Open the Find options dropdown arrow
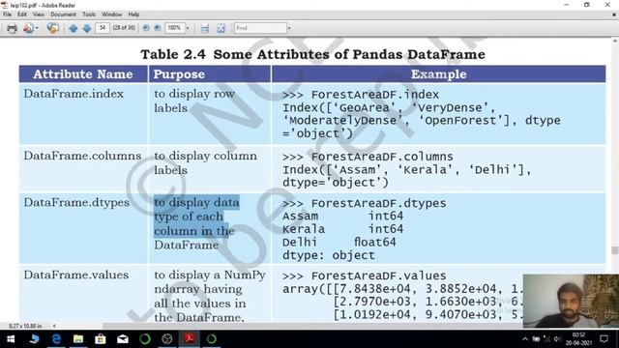The height and width of the screenshot is (348, 619). [x=289, y=28]
